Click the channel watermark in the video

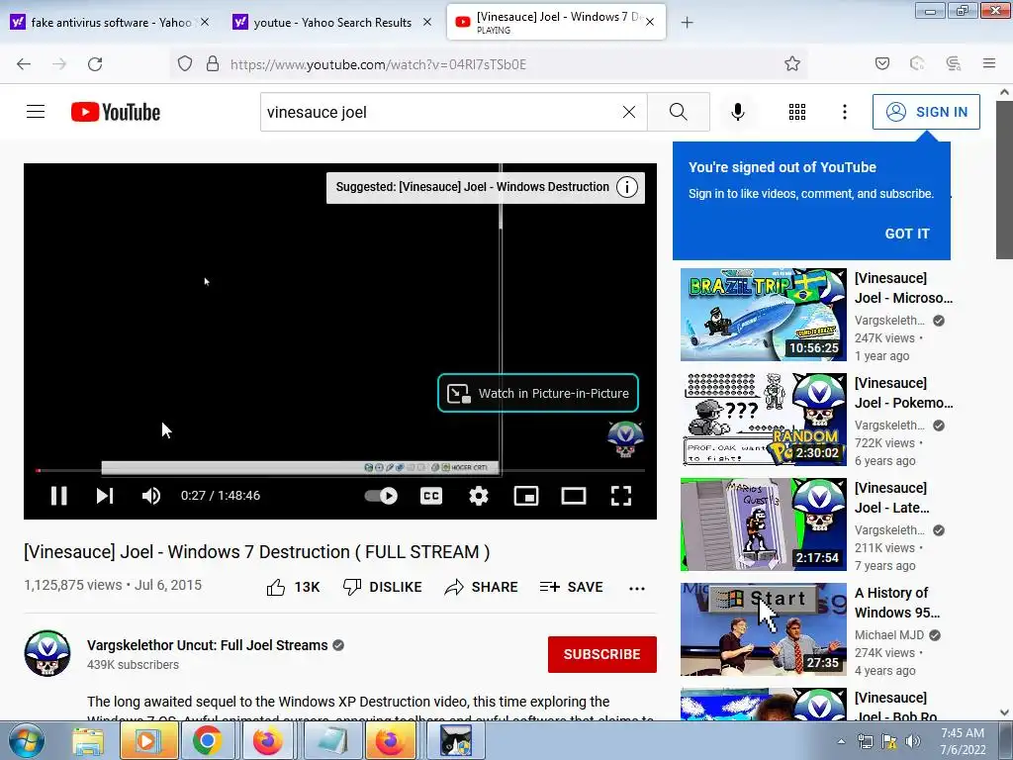point(625,438)
